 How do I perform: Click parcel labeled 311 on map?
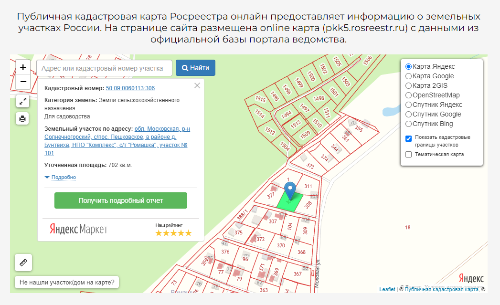pyautogui.click(x=308, y=186)
